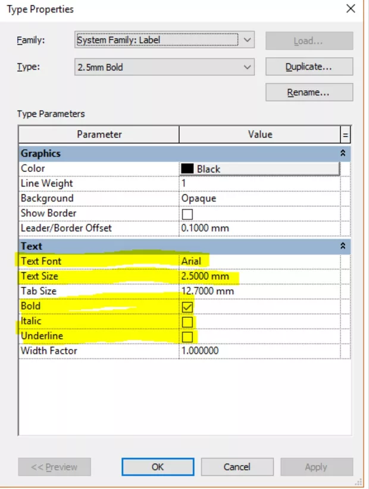Click the Graphics group header text

coord(40,153)
